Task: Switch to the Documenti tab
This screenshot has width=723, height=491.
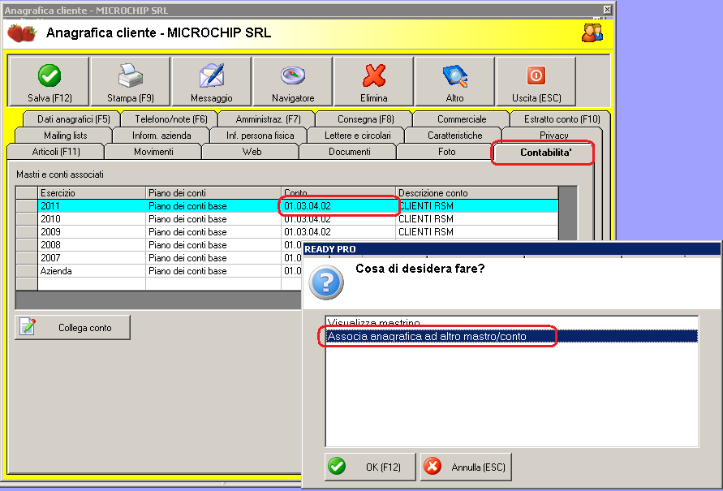Action: coord(349,152)
